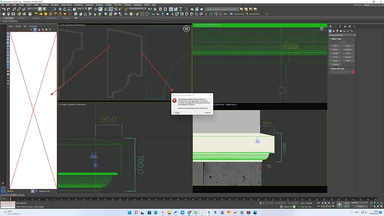The width and height of the screenshot is (384, 216).
Task: Create a Teapot primitive
Action: tap(335, 61)
